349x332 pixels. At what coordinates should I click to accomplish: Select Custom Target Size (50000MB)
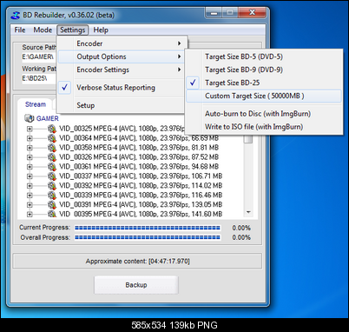pos(263,96)
